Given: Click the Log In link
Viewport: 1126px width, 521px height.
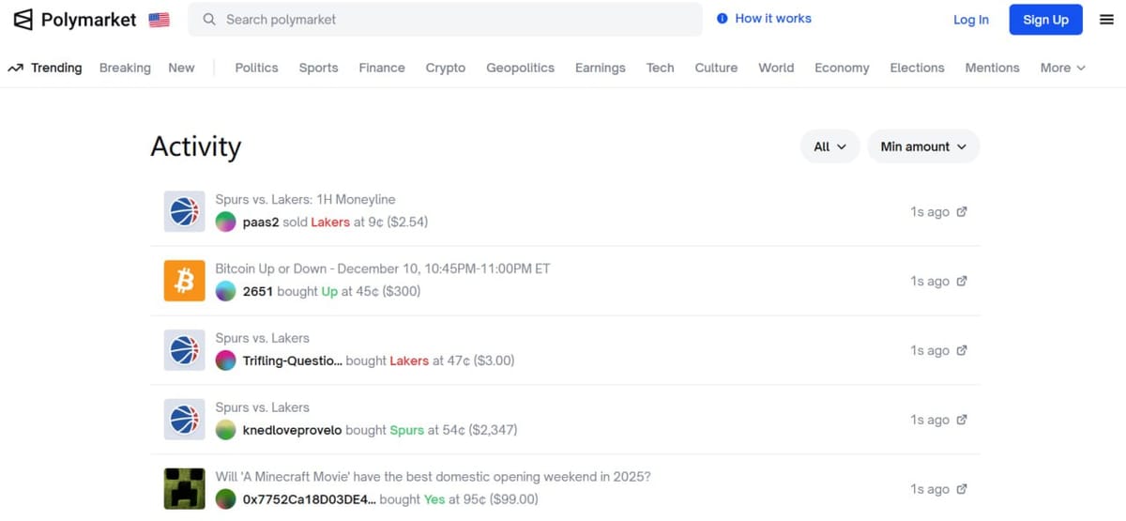Looking at the screenshot, I should point(970,20).
